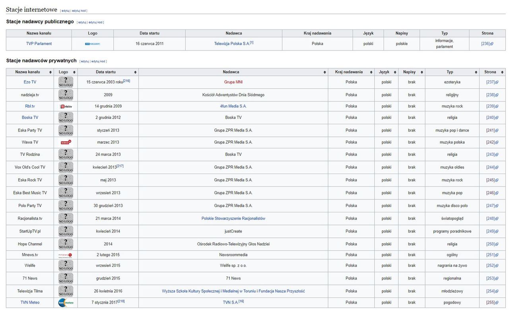509x310 pixels.
Task: Click the No Logo placeholder for Eska Rock TV
Action: [66, 180]
